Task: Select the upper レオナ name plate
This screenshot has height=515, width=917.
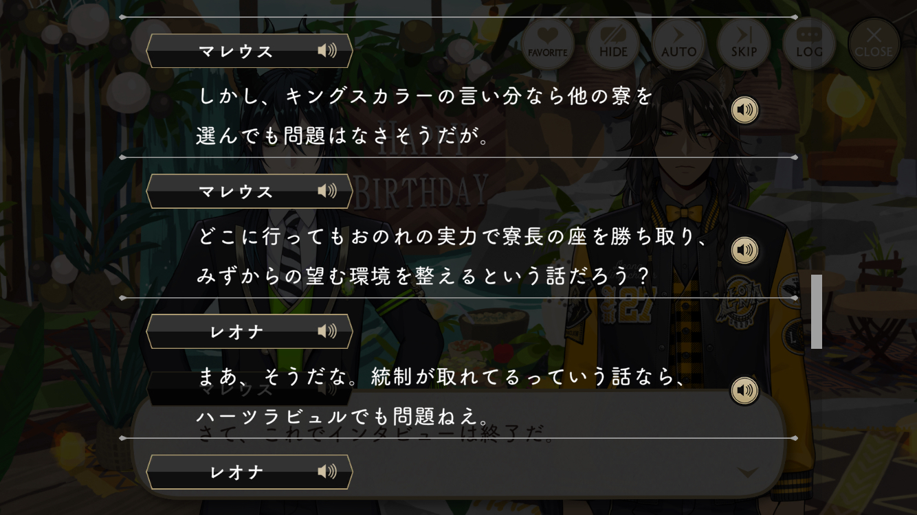Action: click(250, 331)
